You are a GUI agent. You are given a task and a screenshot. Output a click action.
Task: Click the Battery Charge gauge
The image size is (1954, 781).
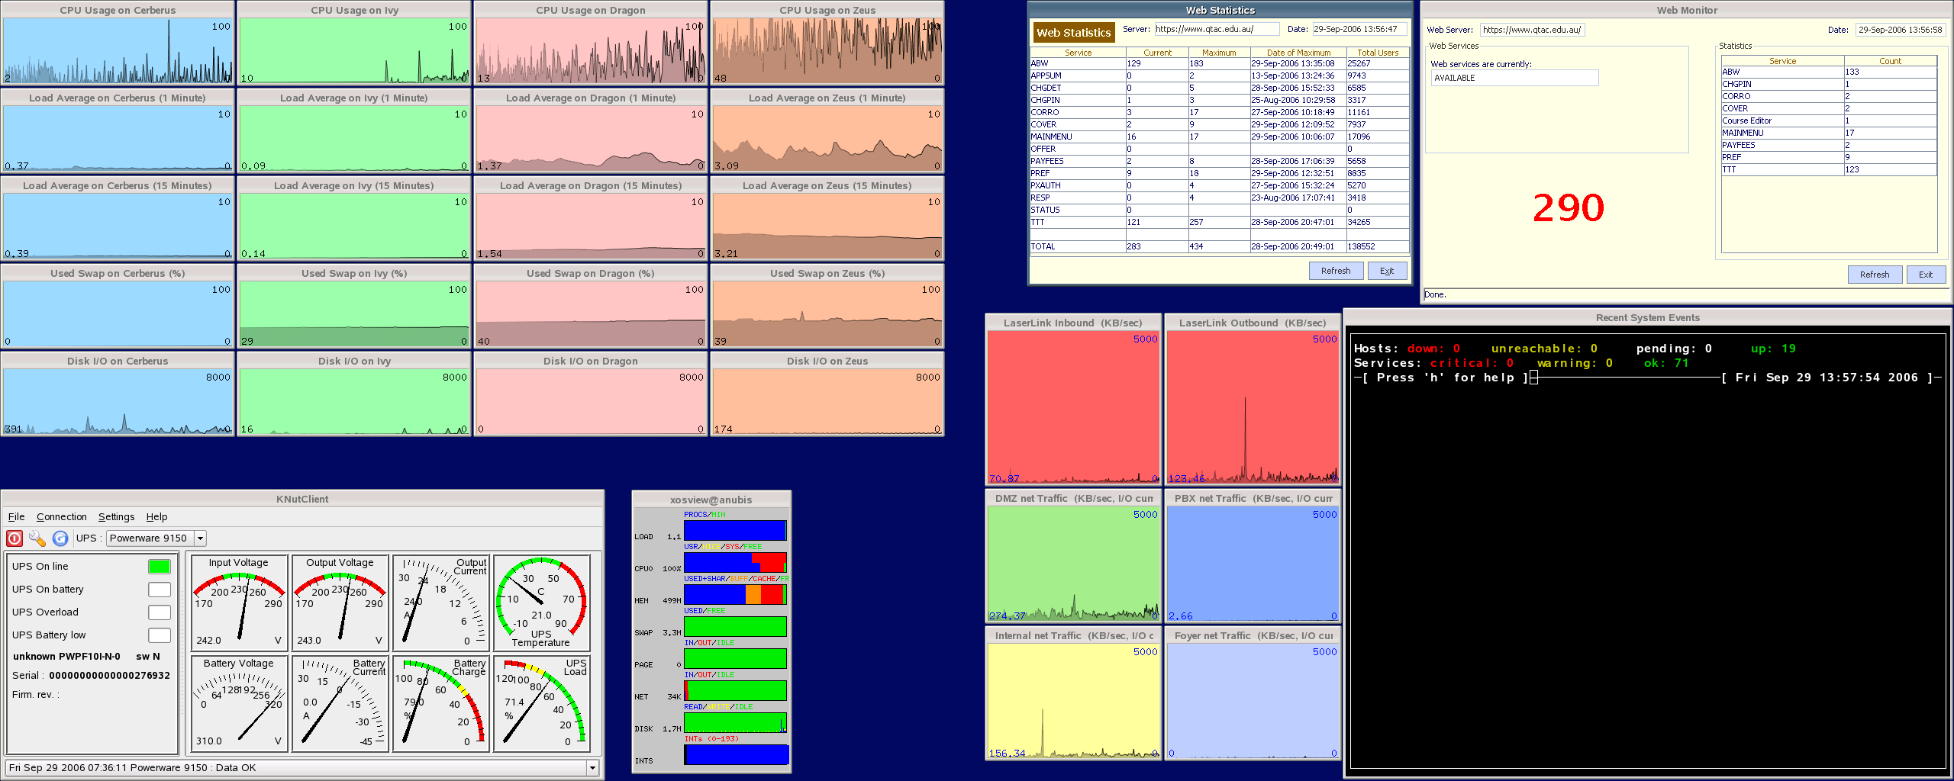coord(440,703)
